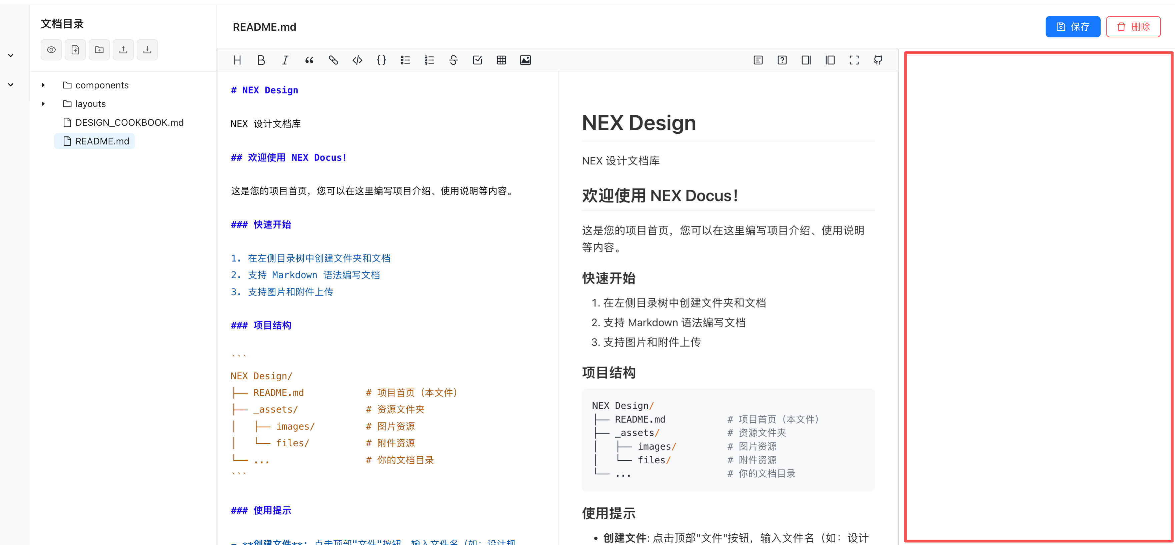Insert a task list checkbox item

coord(477,60)
